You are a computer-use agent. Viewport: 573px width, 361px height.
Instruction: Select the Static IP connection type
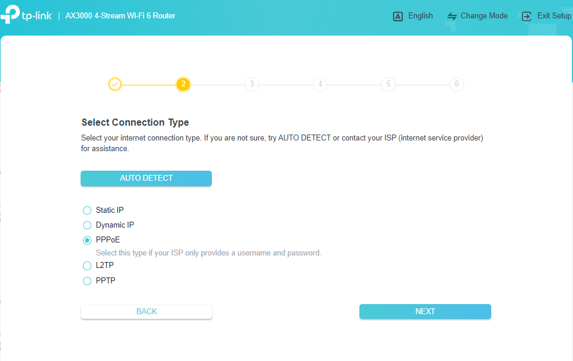coord(87,210)
